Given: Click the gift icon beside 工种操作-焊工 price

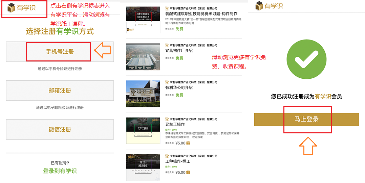Looking at the screenshot, I should 188,172.
